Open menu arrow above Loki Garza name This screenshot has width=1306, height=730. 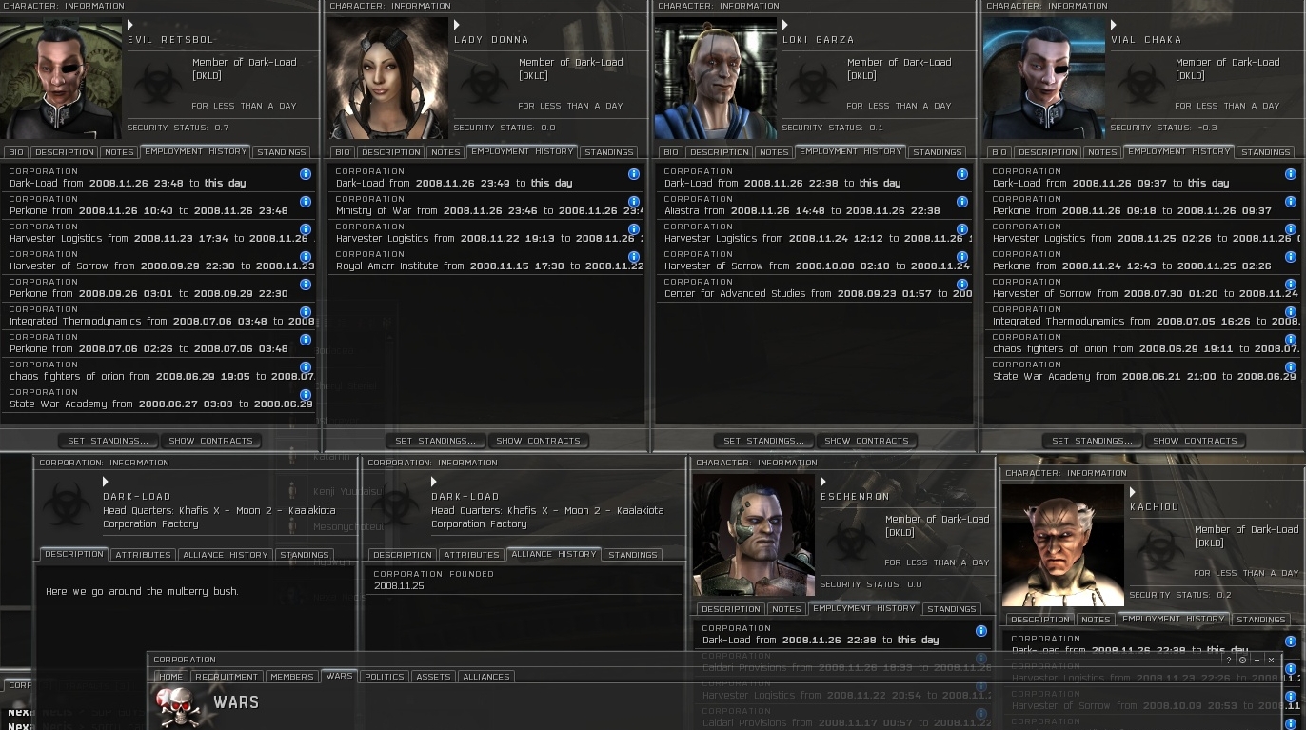tap(787, 26)
